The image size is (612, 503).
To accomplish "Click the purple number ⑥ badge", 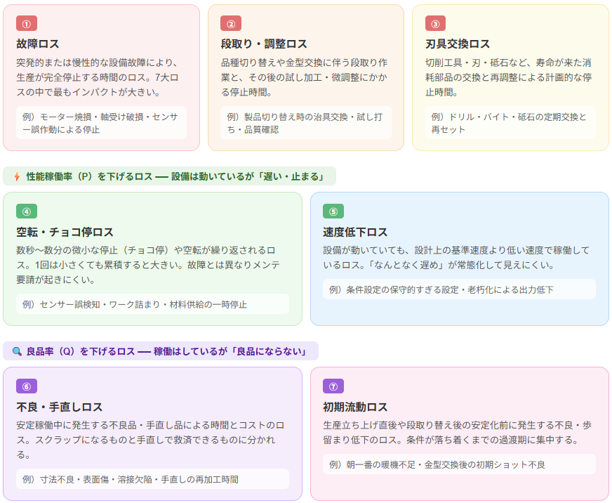I will [x=27, y=386].
